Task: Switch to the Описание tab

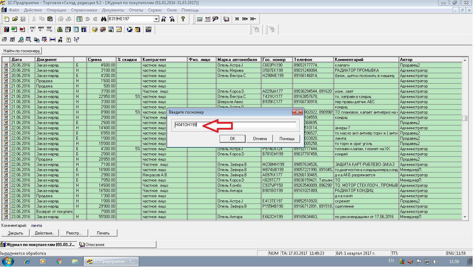Action: [95, 245]
